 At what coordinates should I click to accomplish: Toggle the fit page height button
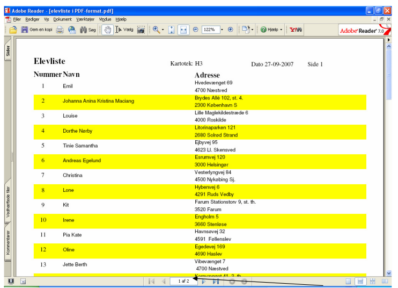tap(172, 30)
